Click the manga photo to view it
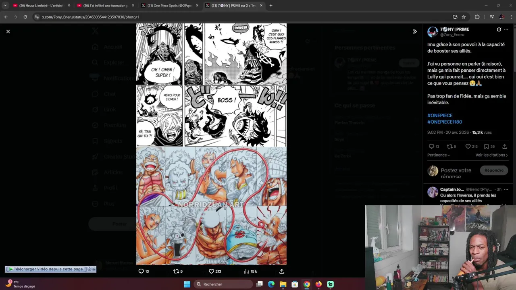Viewport: 516px width, 290px height. pos(211,144)
